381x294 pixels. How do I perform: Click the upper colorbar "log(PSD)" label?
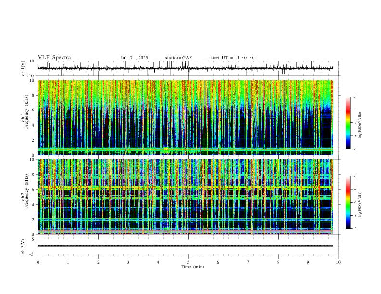click(x=360, y=125)
